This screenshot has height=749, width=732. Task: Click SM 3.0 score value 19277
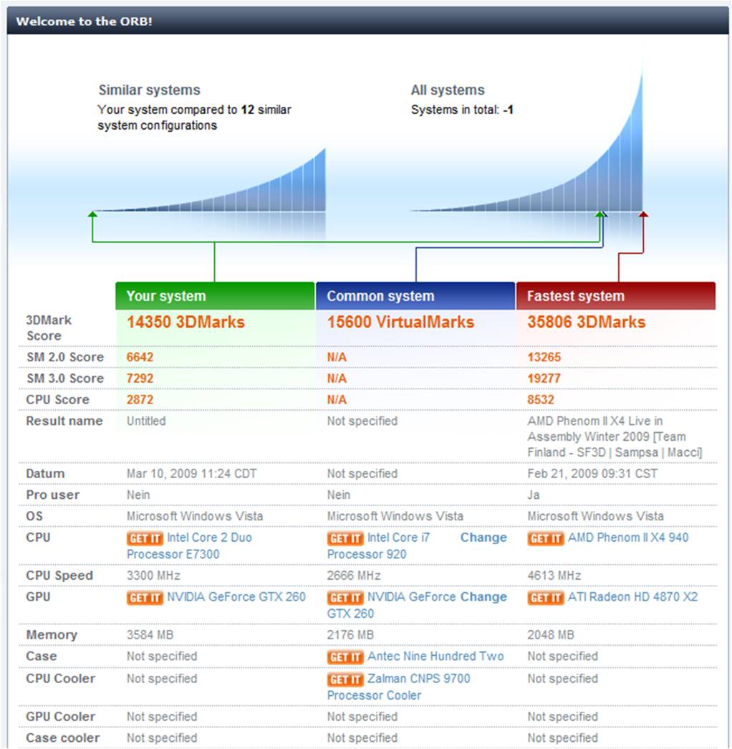coord(544,378)
